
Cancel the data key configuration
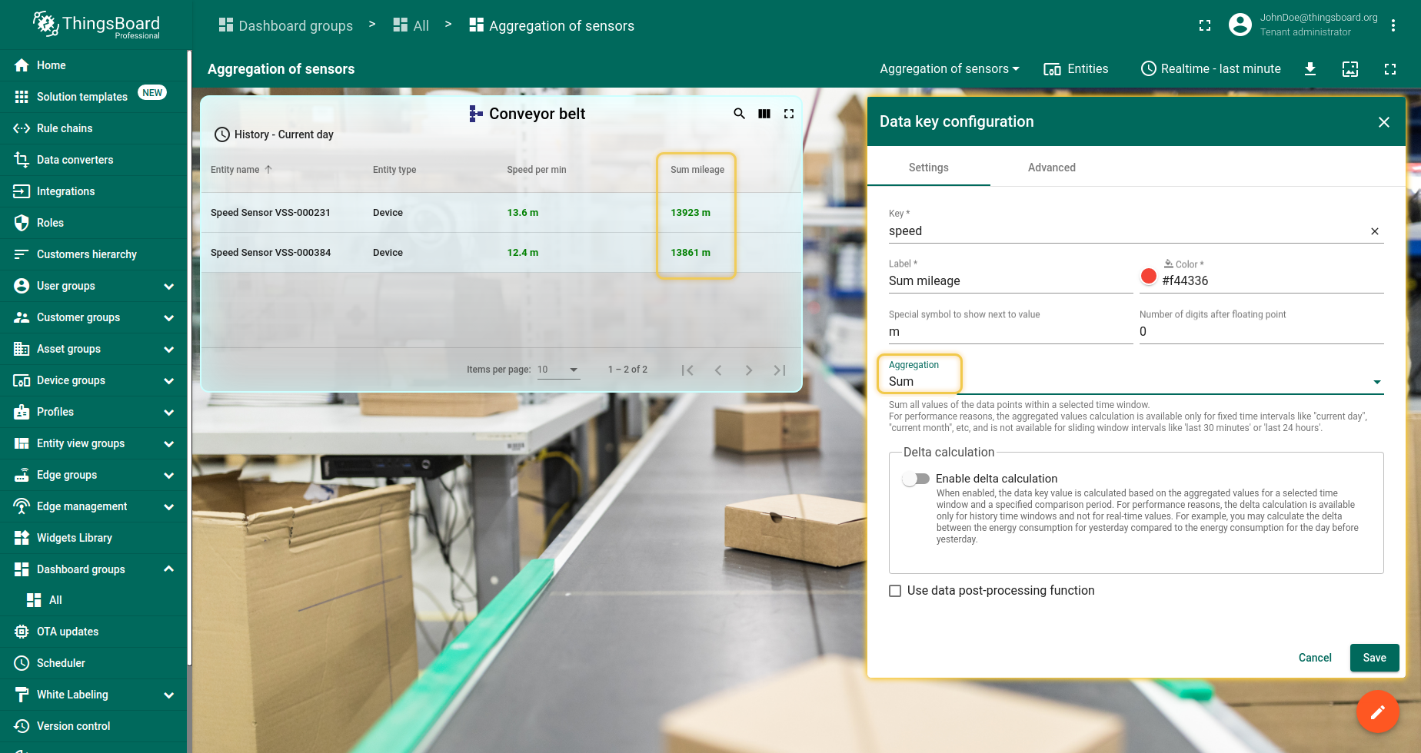1315,658
